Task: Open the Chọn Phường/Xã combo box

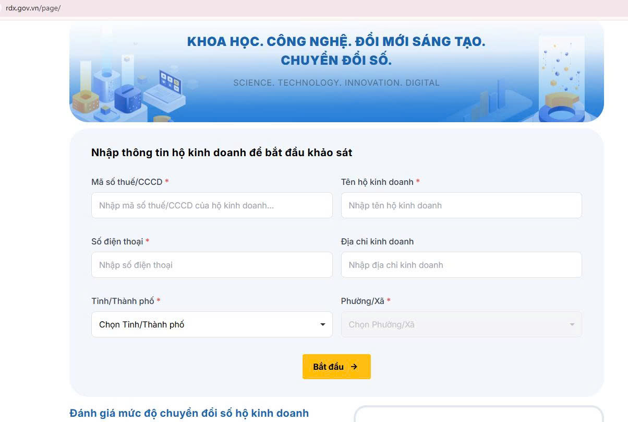Action: click(x=461, y=324)
